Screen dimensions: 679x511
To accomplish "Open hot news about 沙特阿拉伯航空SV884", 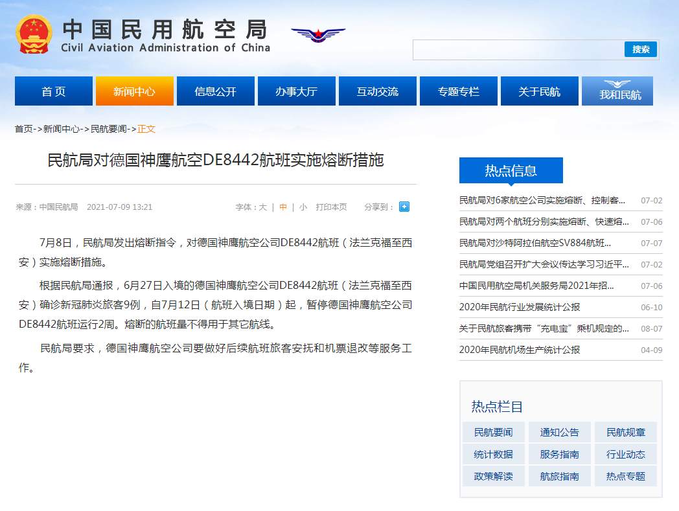I will 535,243.
